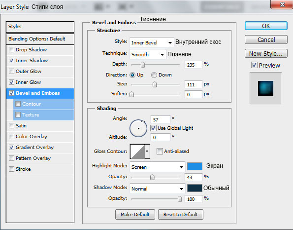Open the Style dropdown showing Inner Bevel
The width and height of the screenshot is (293, 230).
(152, 42)
